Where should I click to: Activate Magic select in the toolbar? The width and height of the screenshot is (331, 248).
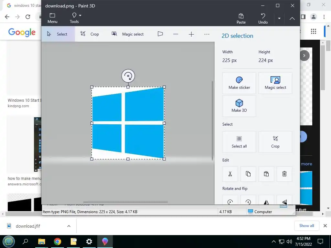coord(128,34)
